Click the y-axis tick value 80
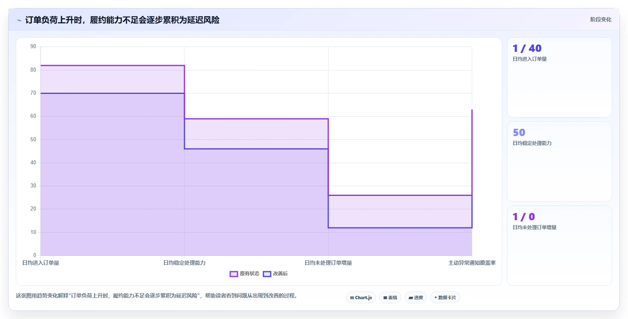This screenshot has height=319, width=628. (x=33, y=70)
